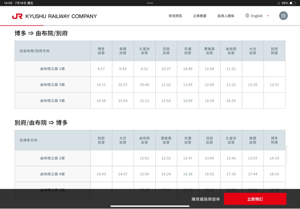The height and width of the screenshot is (209, 300).
Task: Click the JR Kyushu Railway logo
Action: pyautogui.click(x=54, y=16)
